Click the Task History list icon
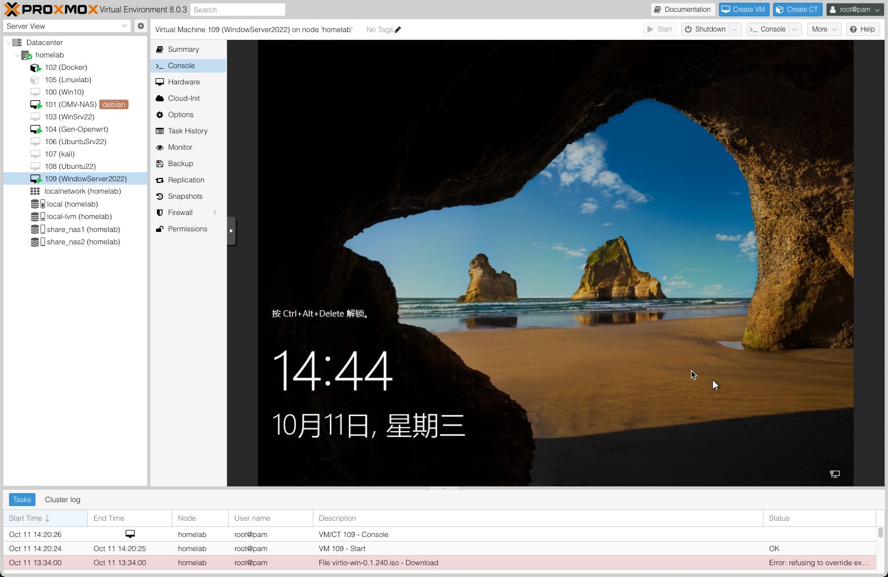 tap(160, 131)
